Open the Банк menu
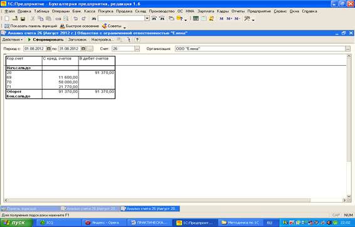The image size is (355, 227). click(77, 11)
